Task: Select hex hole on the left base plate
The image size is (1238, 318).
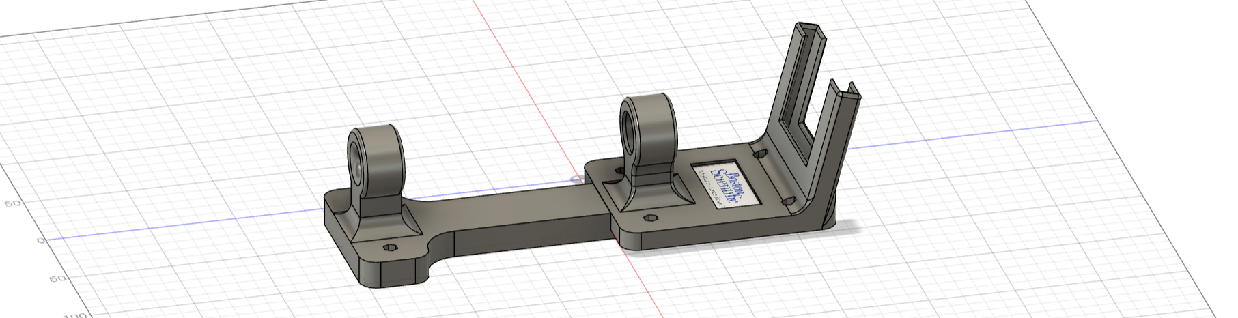Action: (x=391, y=247)
